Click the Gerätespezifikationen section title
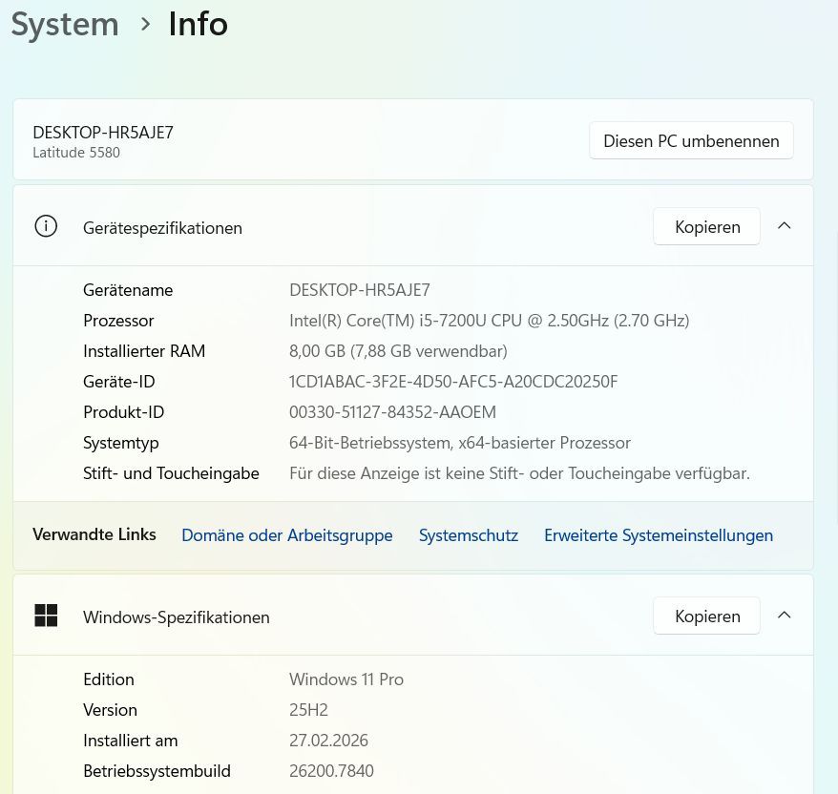The image size is (838, 794). pyautogui.click(x=162, y=228)
